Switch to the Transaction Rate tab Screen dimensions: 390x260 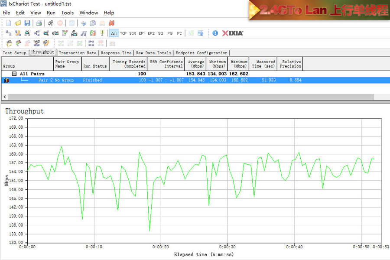(78, 53)
